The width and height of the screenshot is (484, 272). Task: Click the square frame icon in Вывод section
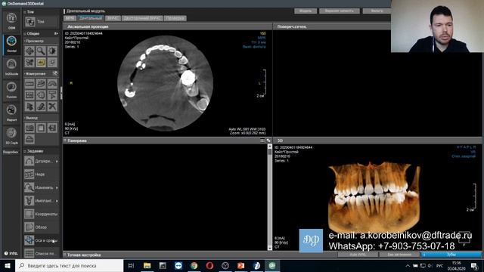coord(41,128)
